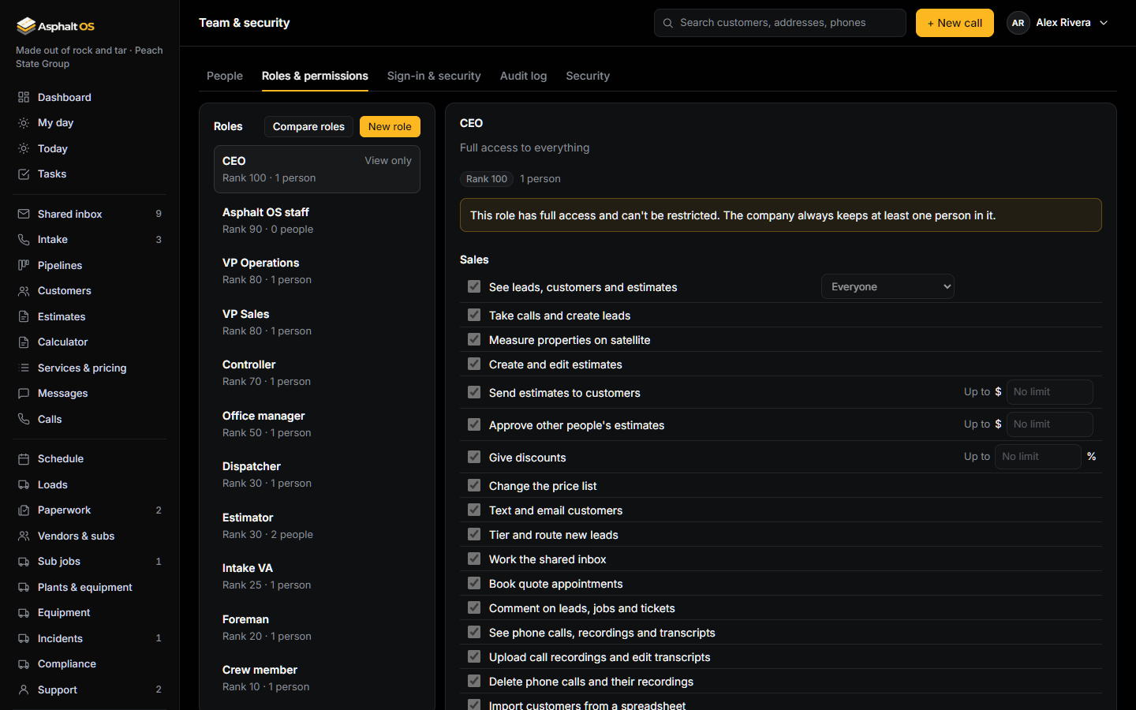Switch to the People tab

(225, 76)
